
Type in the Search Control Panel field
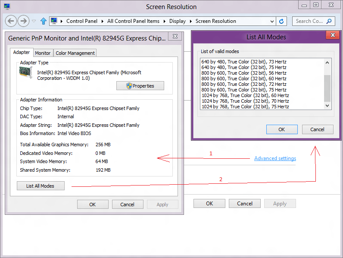pyautogui.click(x=309, y=21)
